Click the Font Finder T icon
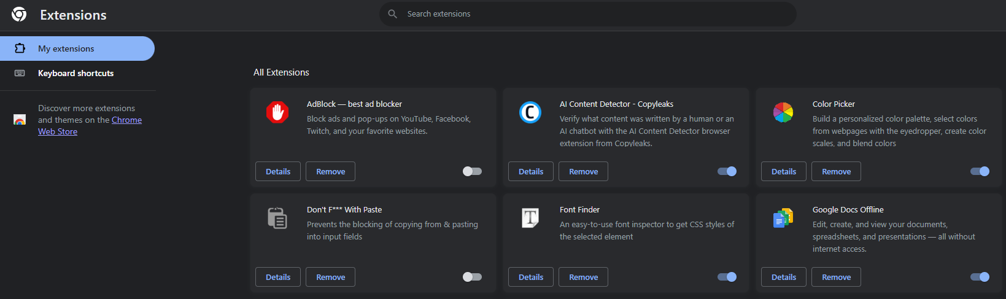The image size is (1006, 299). pos(530,218)
